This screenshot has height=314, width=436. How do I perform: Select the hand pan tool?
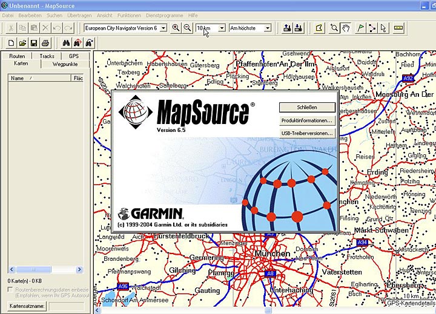click(346, 28)
